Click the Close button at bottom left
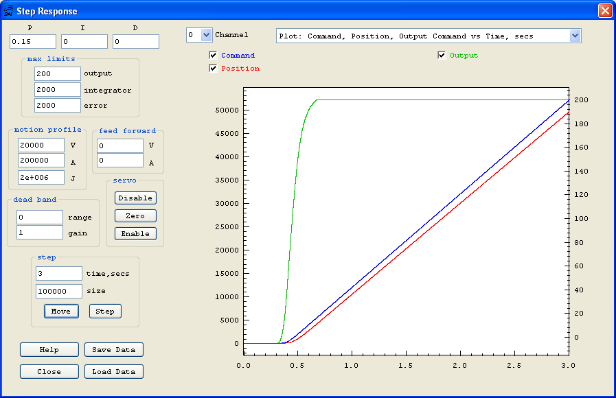 49,372
